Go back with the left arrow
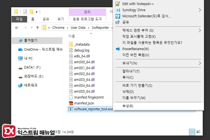 click(17, 28)
